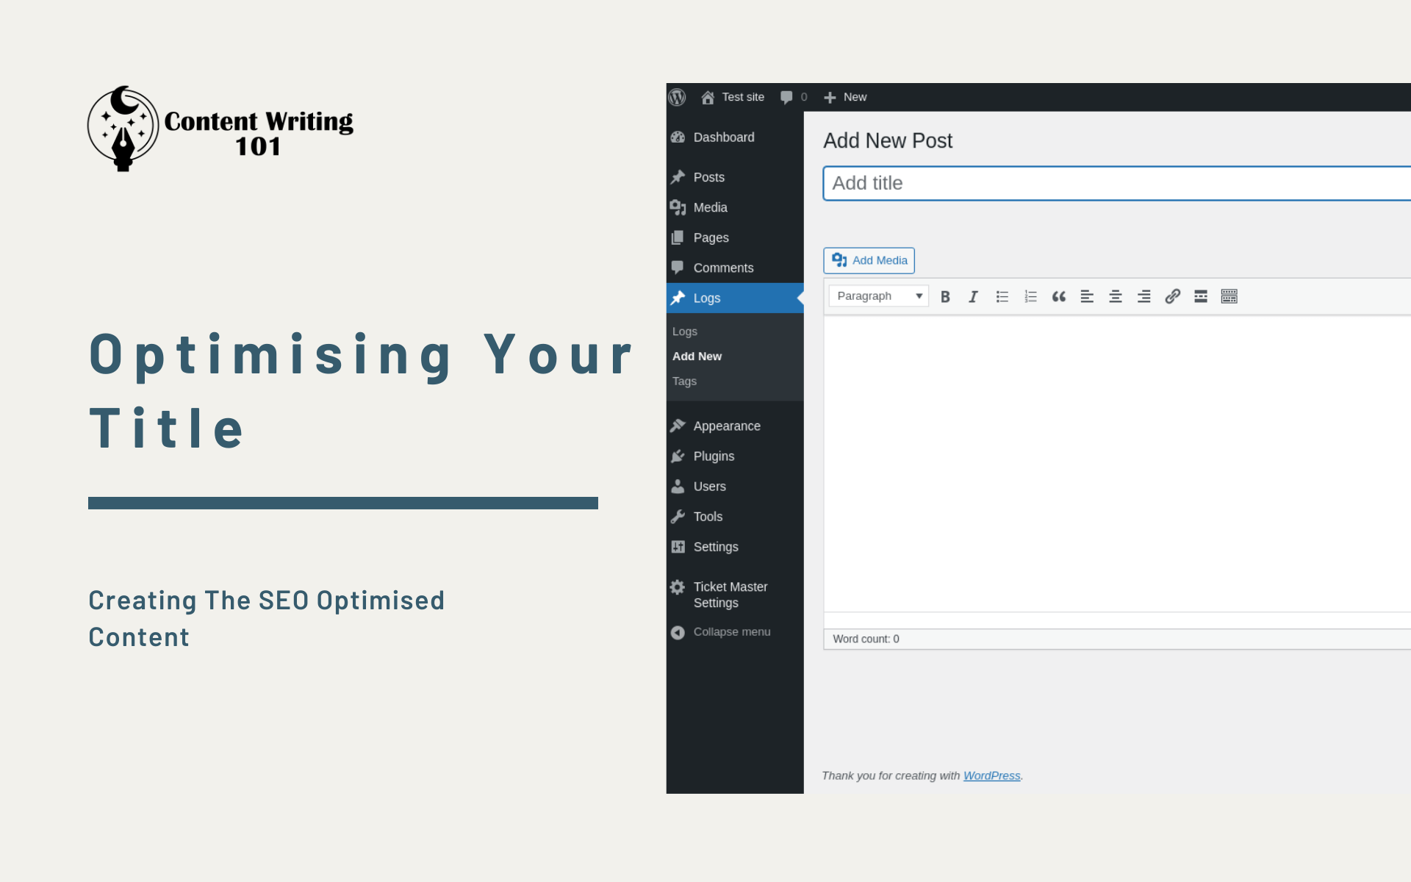The width and height of the screenshot is (1411, 882).
Task: Click the Add New log link
Action: (x=696, y=356)
